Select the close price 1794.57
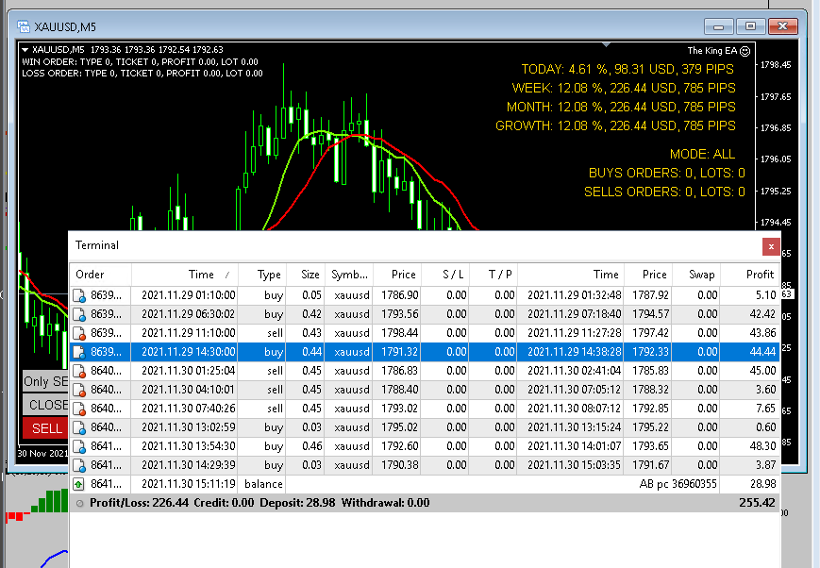Viewport: 820px width, 568px height. click(650, 314)
